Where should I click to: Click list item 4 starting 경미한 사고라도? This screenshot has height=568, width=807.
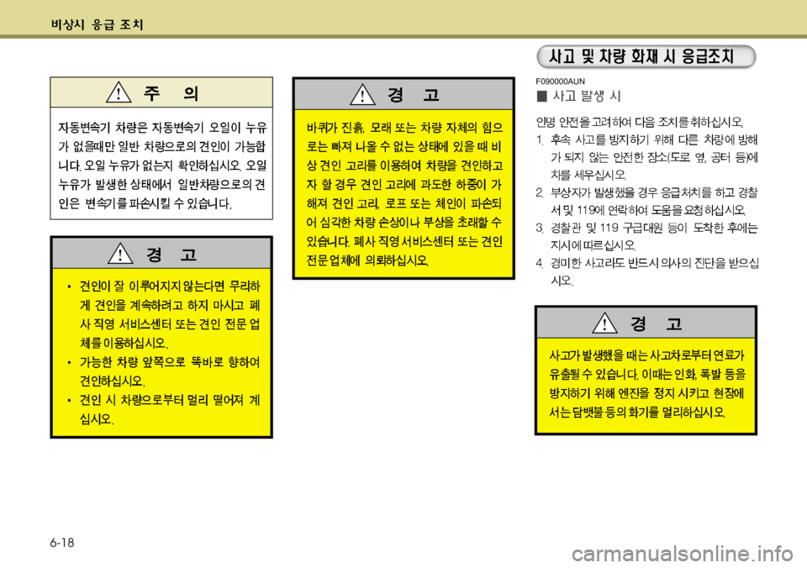(x=647, y=271)
